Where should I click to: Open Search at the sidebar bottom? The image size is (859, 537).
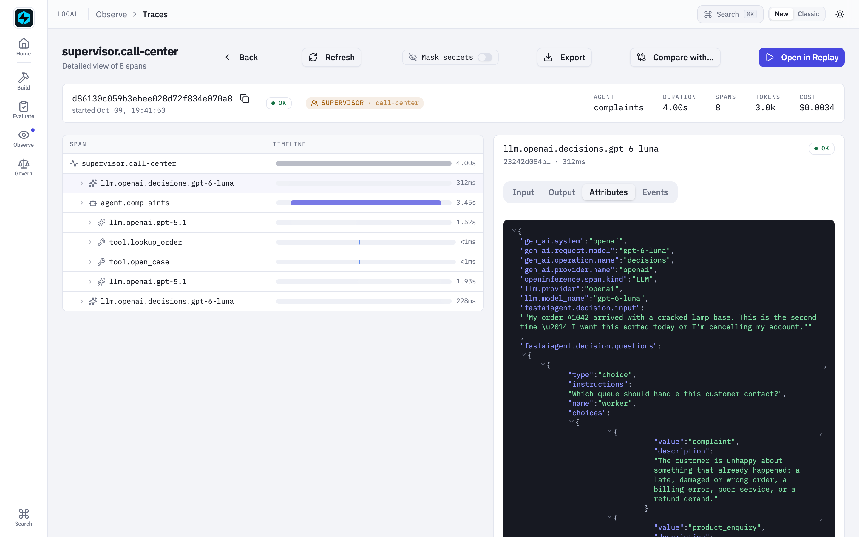pos(24,517)
